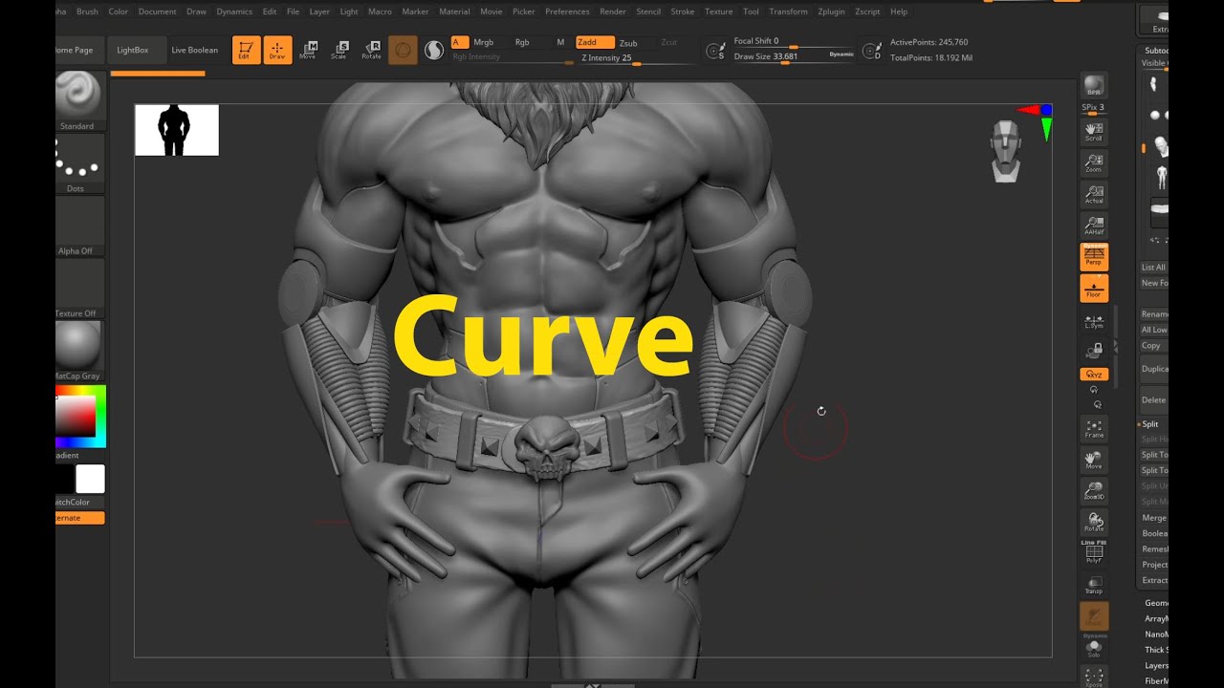1224x688 pixels.
Task: Click the Rotate view icon in right shelf
Action: pos(1094,523)
